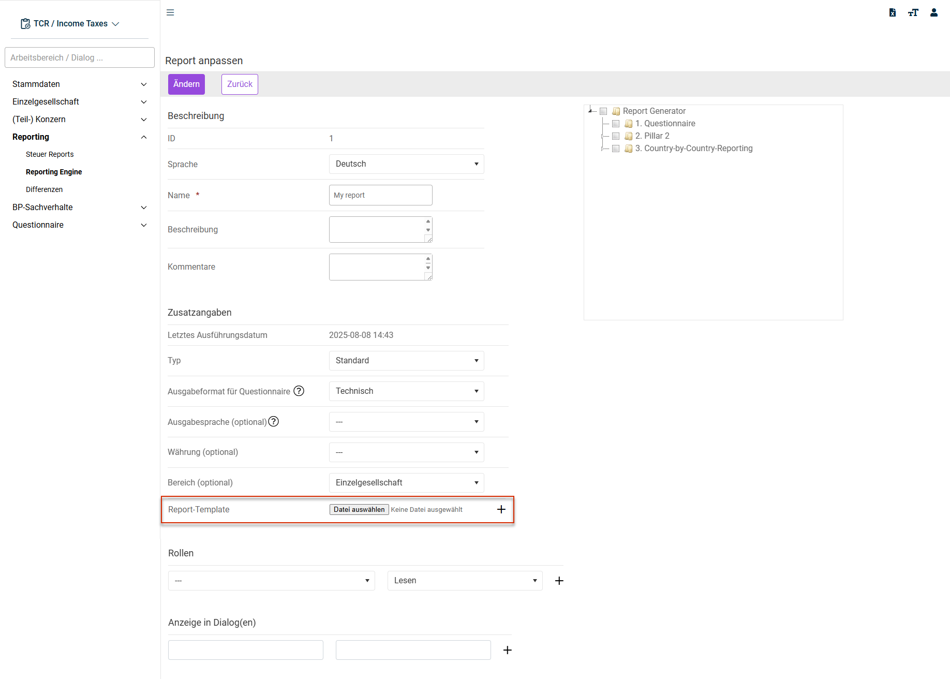
Task: Select the 2. Pillar 2 tree label
Action: [x=652, y=136]
